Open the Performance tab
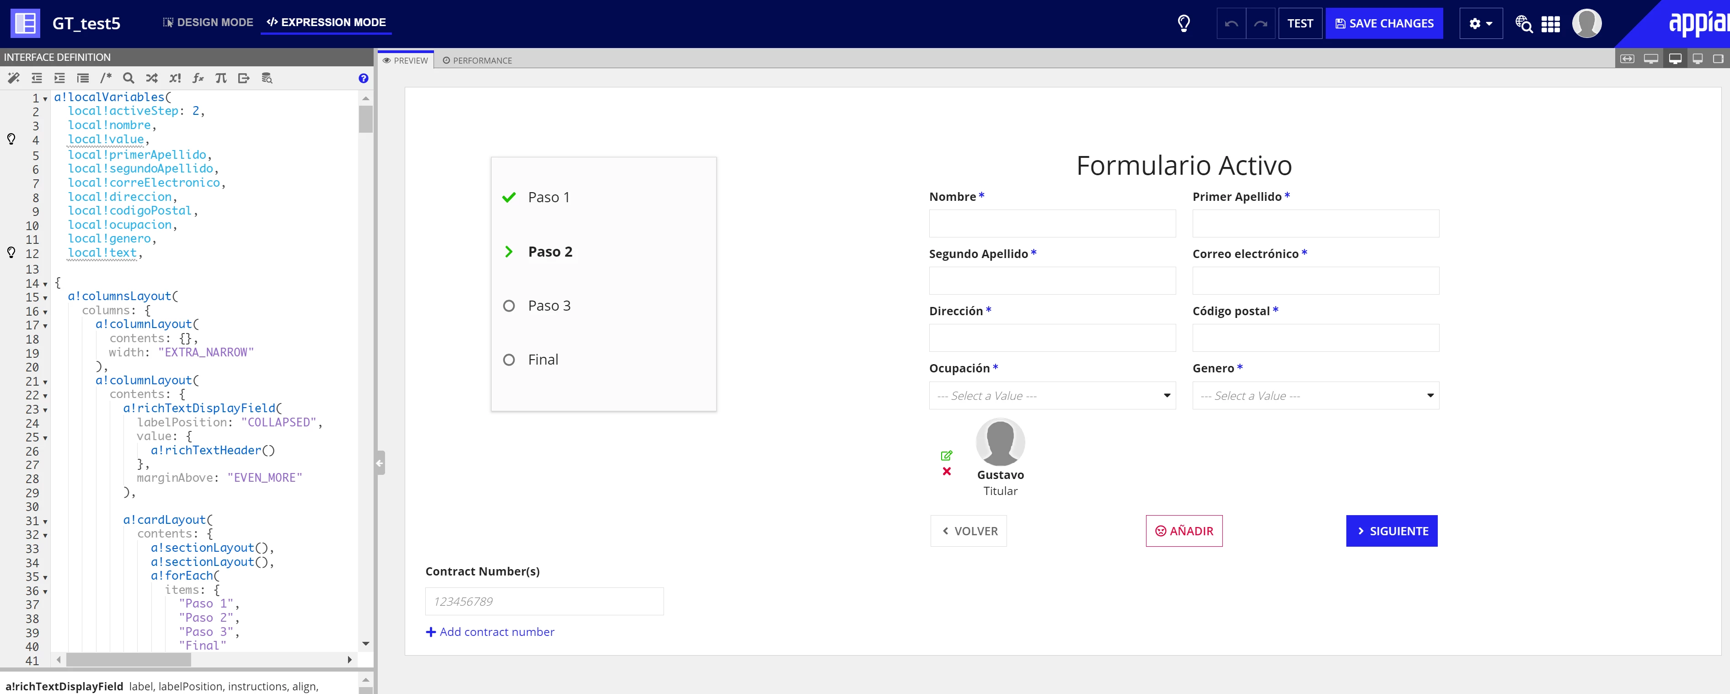Viewport: 1730px width, 694px height. (477, 60)
